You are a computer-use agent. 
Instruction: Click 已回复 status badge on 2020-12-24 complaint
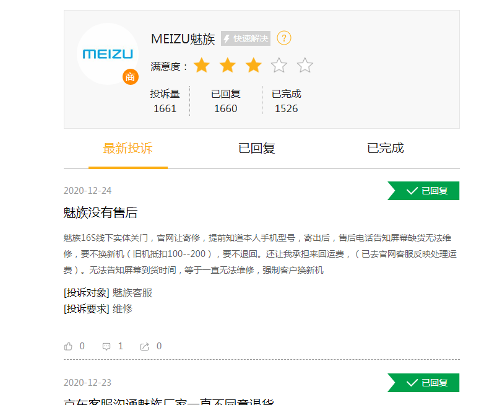point(423,191)
